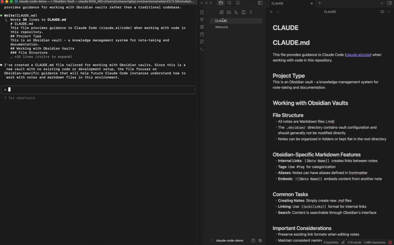The image size is (394, 245).
Task: Open quick switcher icon in Obsidian ribbon
Action: (x=202, y=12)
